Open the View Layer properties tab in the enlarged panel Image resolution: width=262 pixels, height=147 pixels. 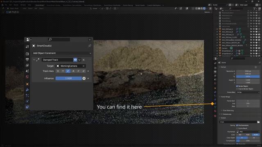[27, 65]
